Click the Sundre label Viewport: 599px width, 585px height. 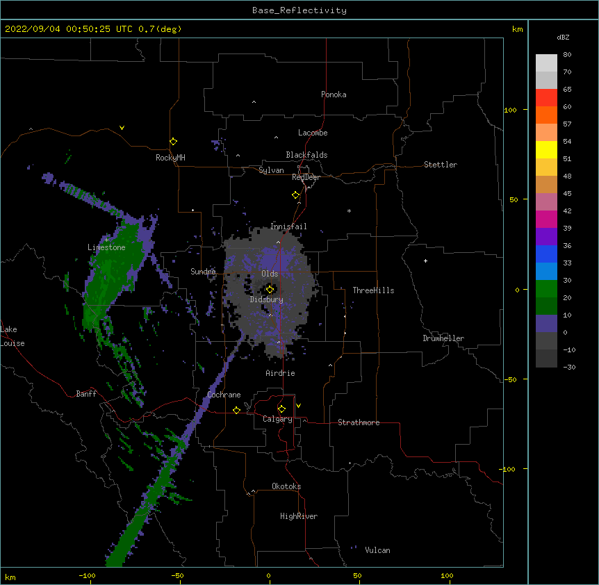pyautogui.click(x=203, y=272)
